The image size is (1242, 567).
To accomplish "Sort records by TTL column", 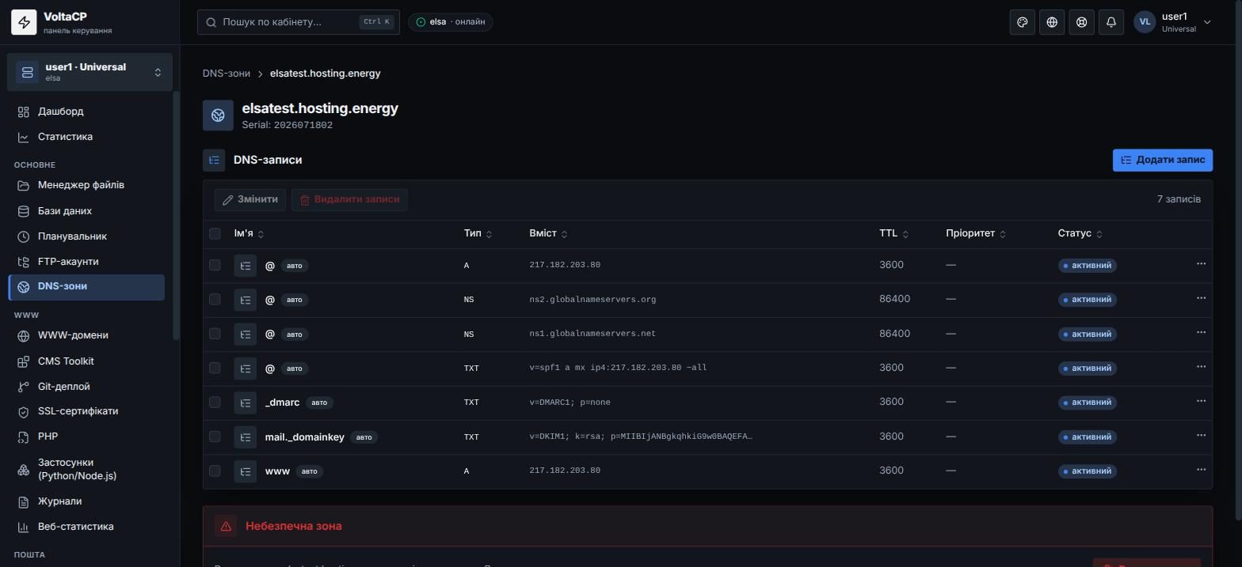I will coord(893,233).
